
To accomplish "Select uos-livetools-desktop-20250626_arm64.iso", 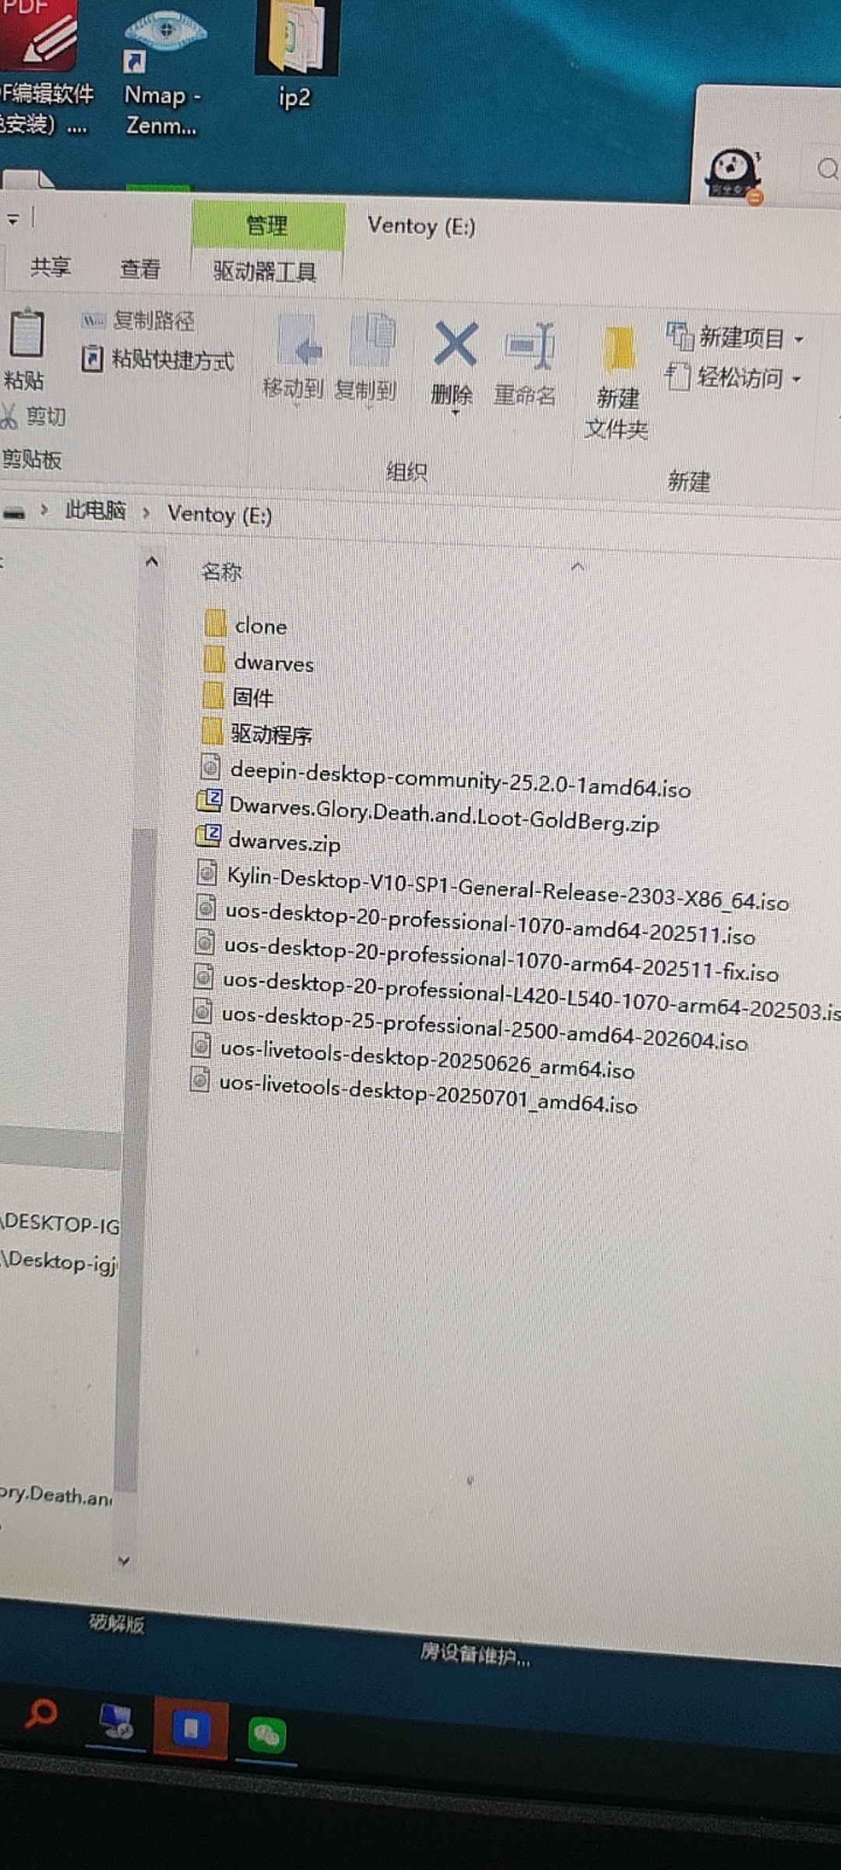I will pyautogui.click(x=413, y=1057).
